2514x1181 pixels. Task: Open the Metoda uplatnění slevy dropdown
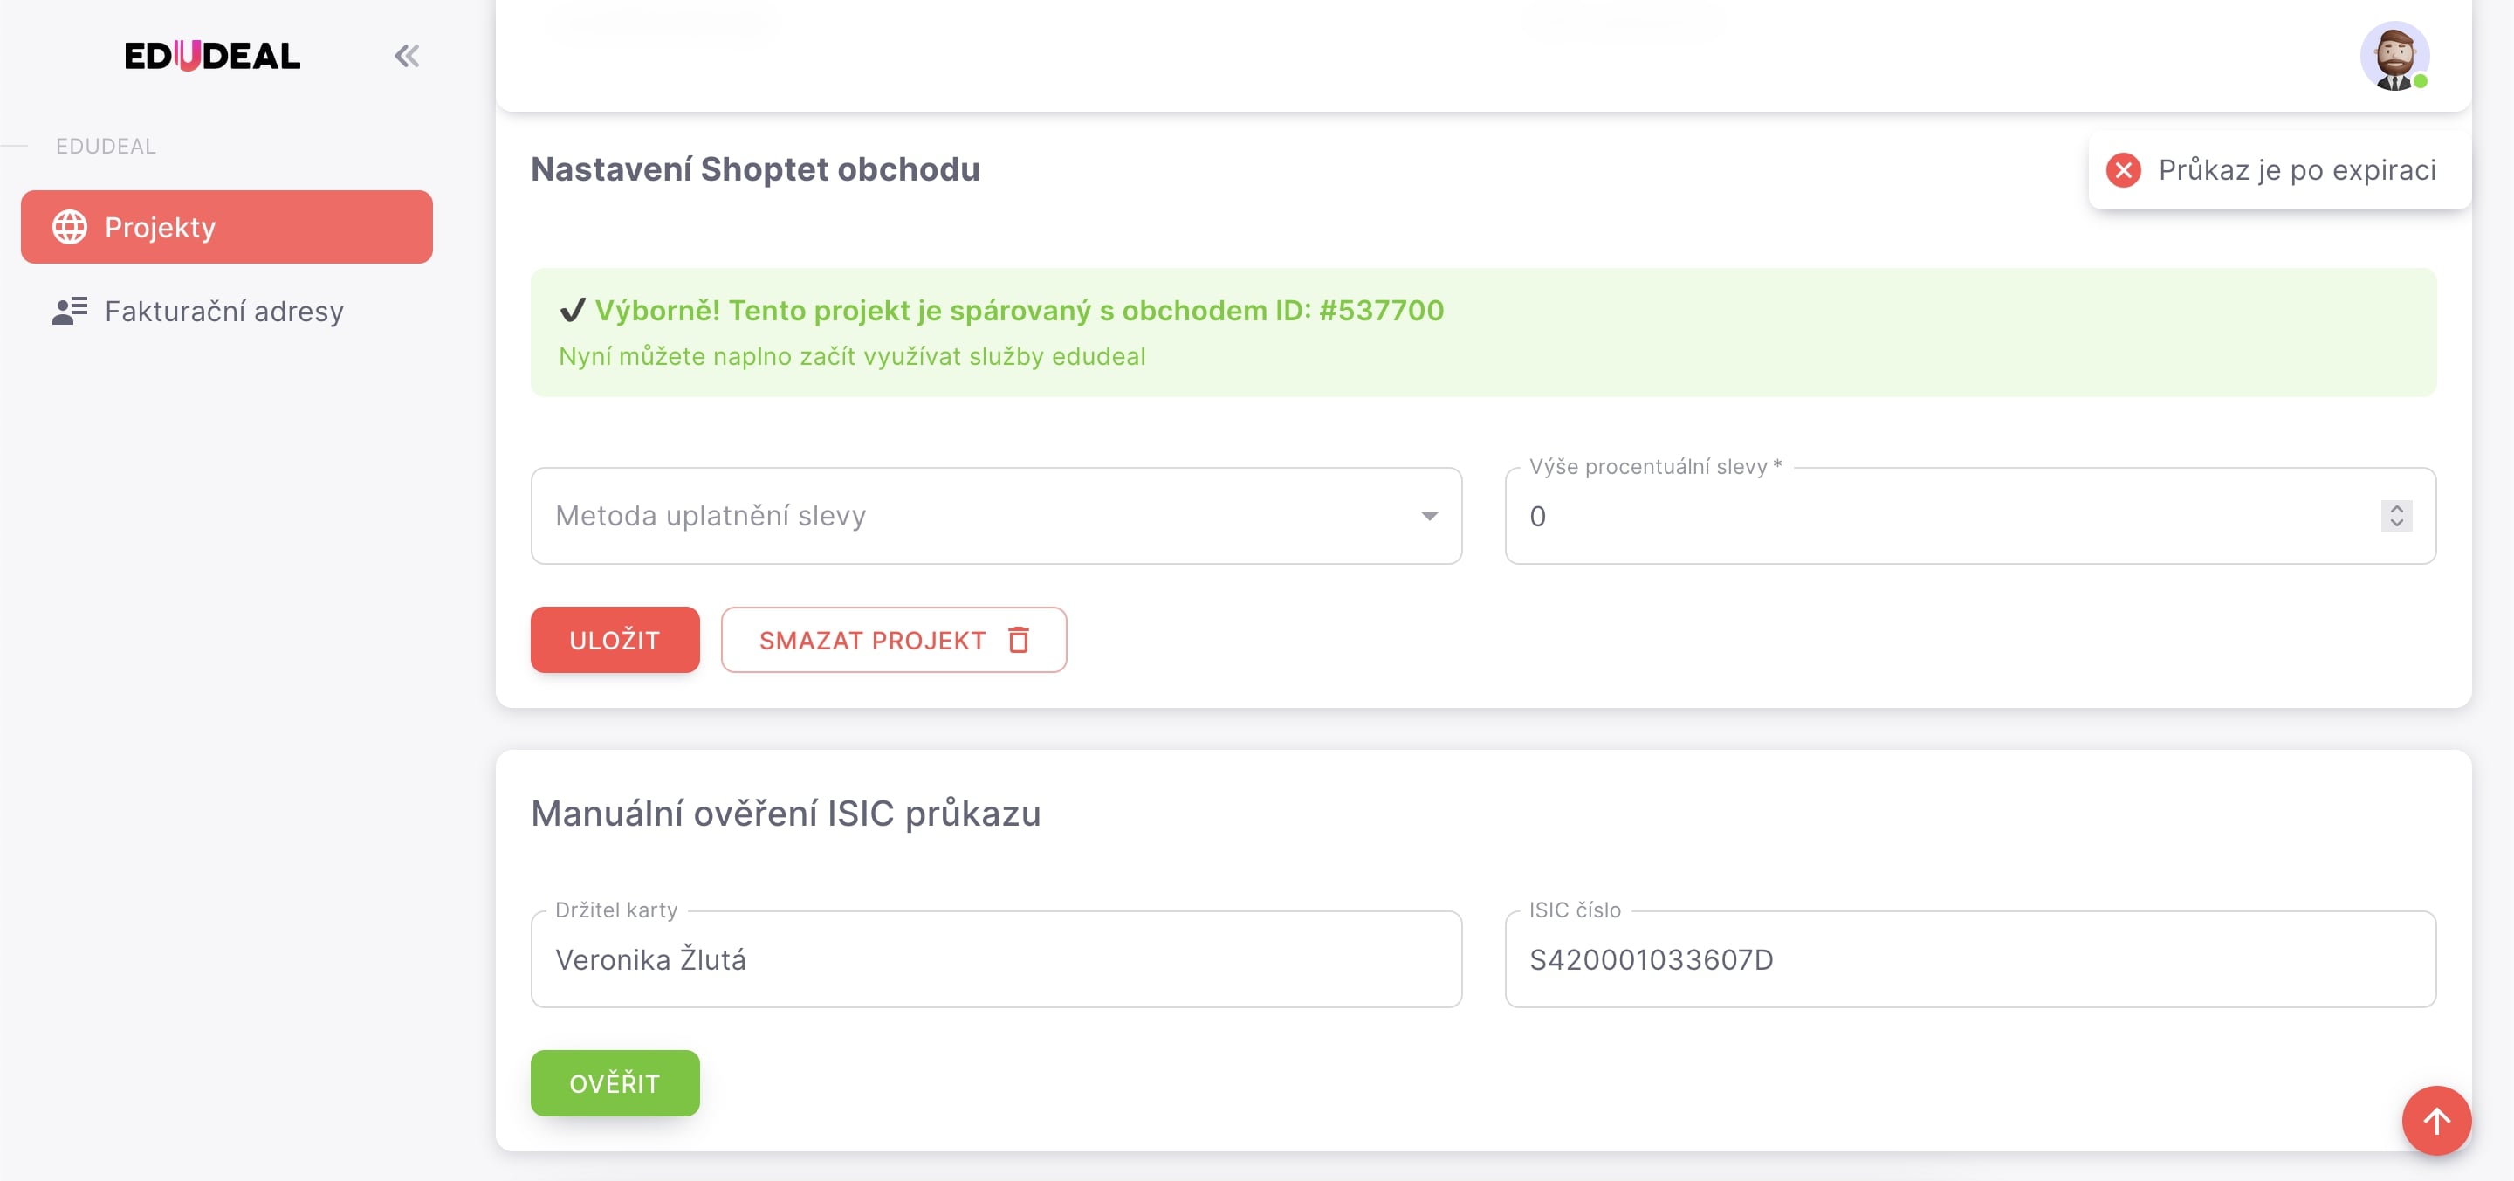[995, 515]
